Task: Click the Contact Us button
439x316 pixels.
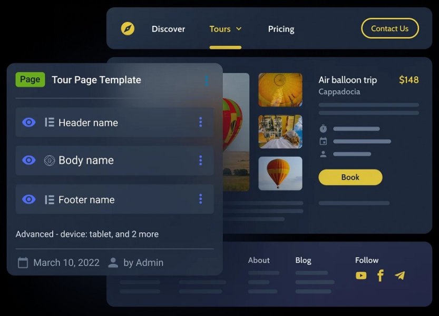Action: 390,28
